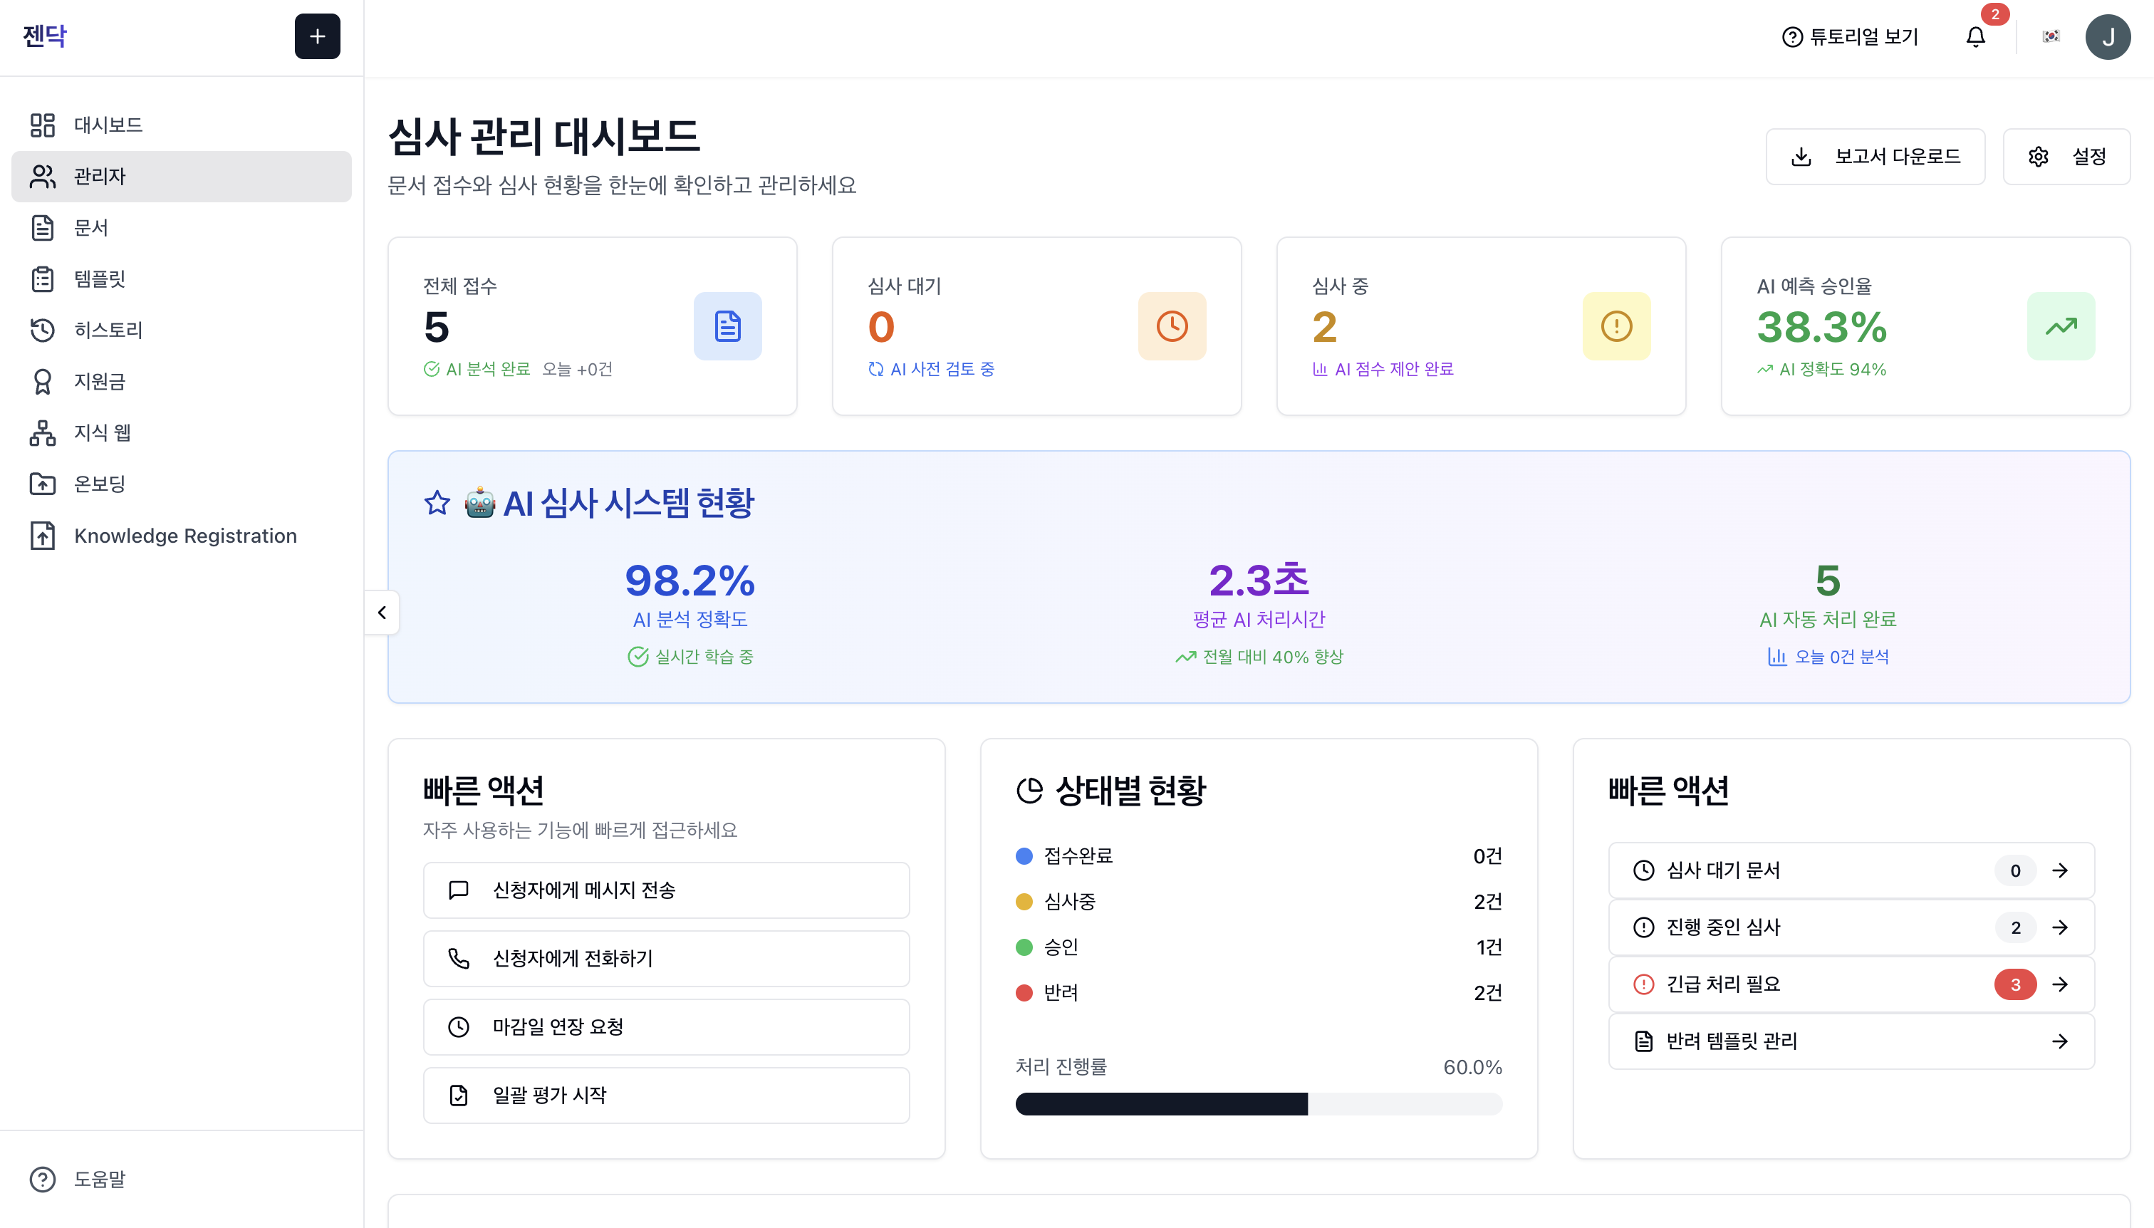Click 보고서 다운로드 button
This screenshot has height=1228, width=2154.
[x=1875, y=156]
